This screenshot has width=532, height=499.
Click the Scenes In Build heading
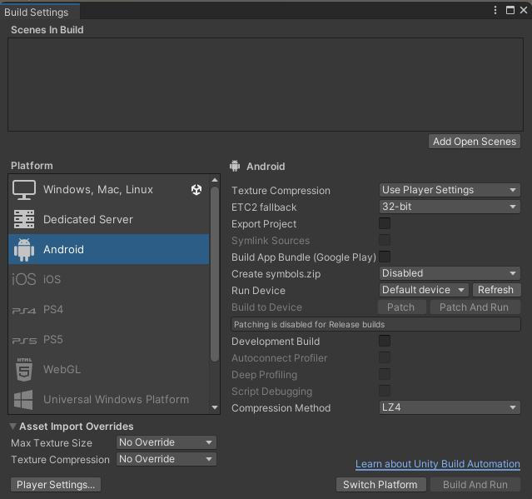pos(47,30)
